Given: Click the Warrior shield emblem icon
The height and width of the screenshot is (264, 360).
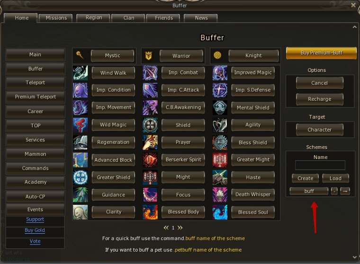Looking at the screenshot, I should pos(149,55).
